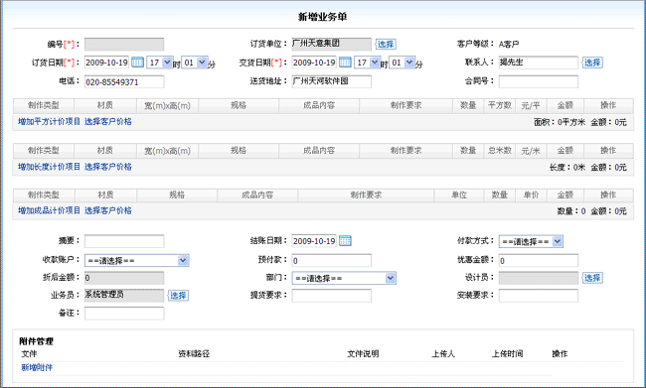The image size is (646, 388).
Task: Click the 合同号 input field
Action: (539, 81)
